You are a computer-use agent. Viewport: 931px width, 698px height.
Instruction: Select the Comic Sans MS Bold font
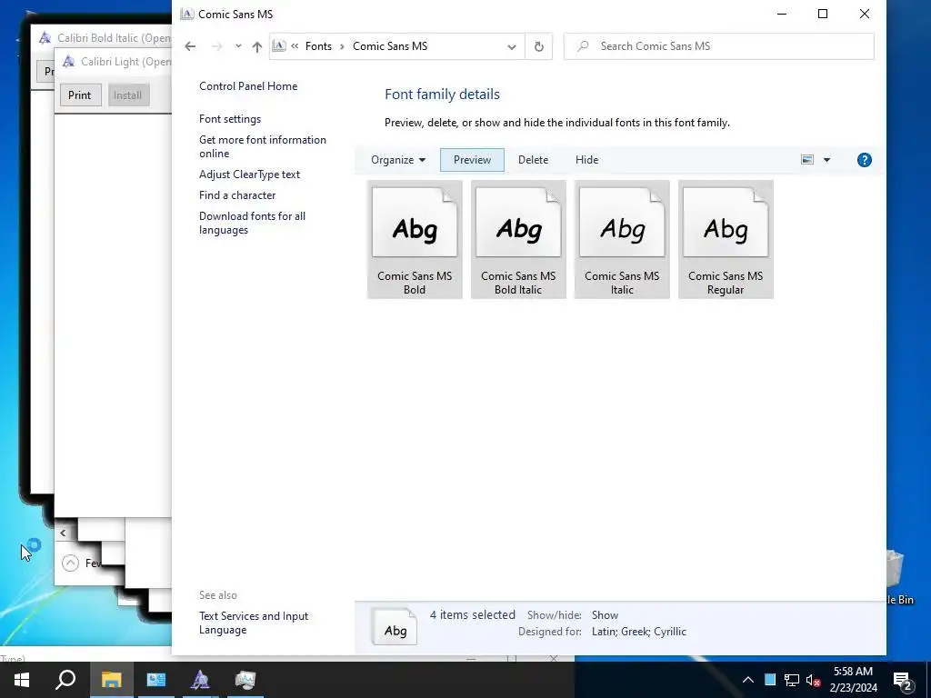[415, 239]
